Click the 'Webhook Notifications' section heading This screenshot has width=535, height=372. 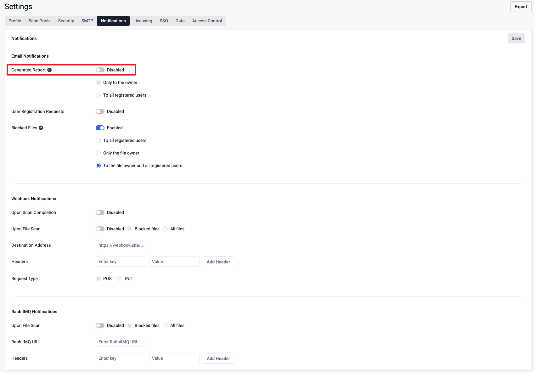pyautogui.click(x=34, y=199)
